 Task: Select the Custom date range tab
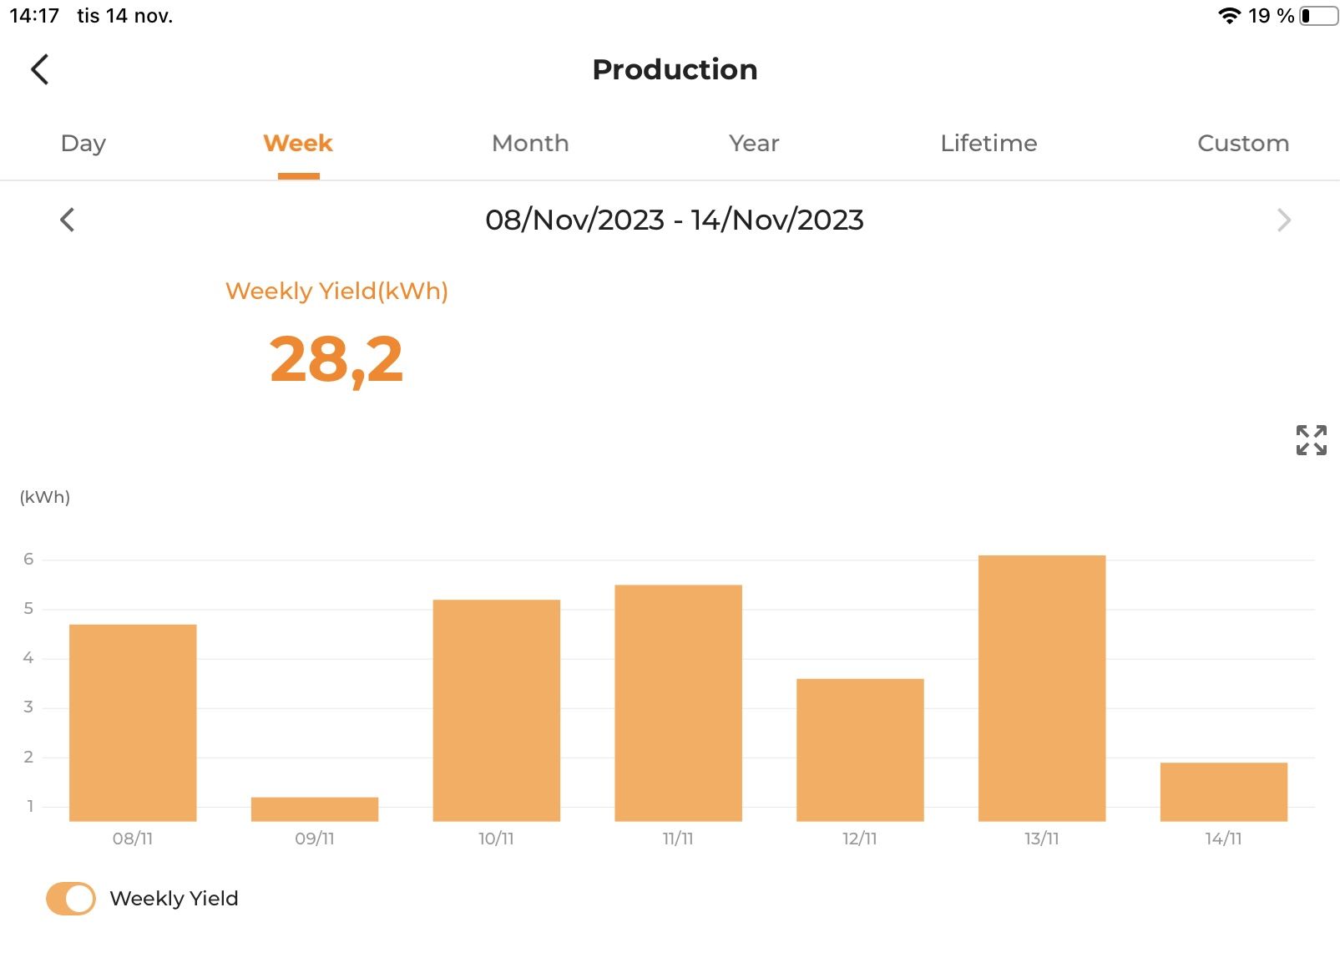1243,143
